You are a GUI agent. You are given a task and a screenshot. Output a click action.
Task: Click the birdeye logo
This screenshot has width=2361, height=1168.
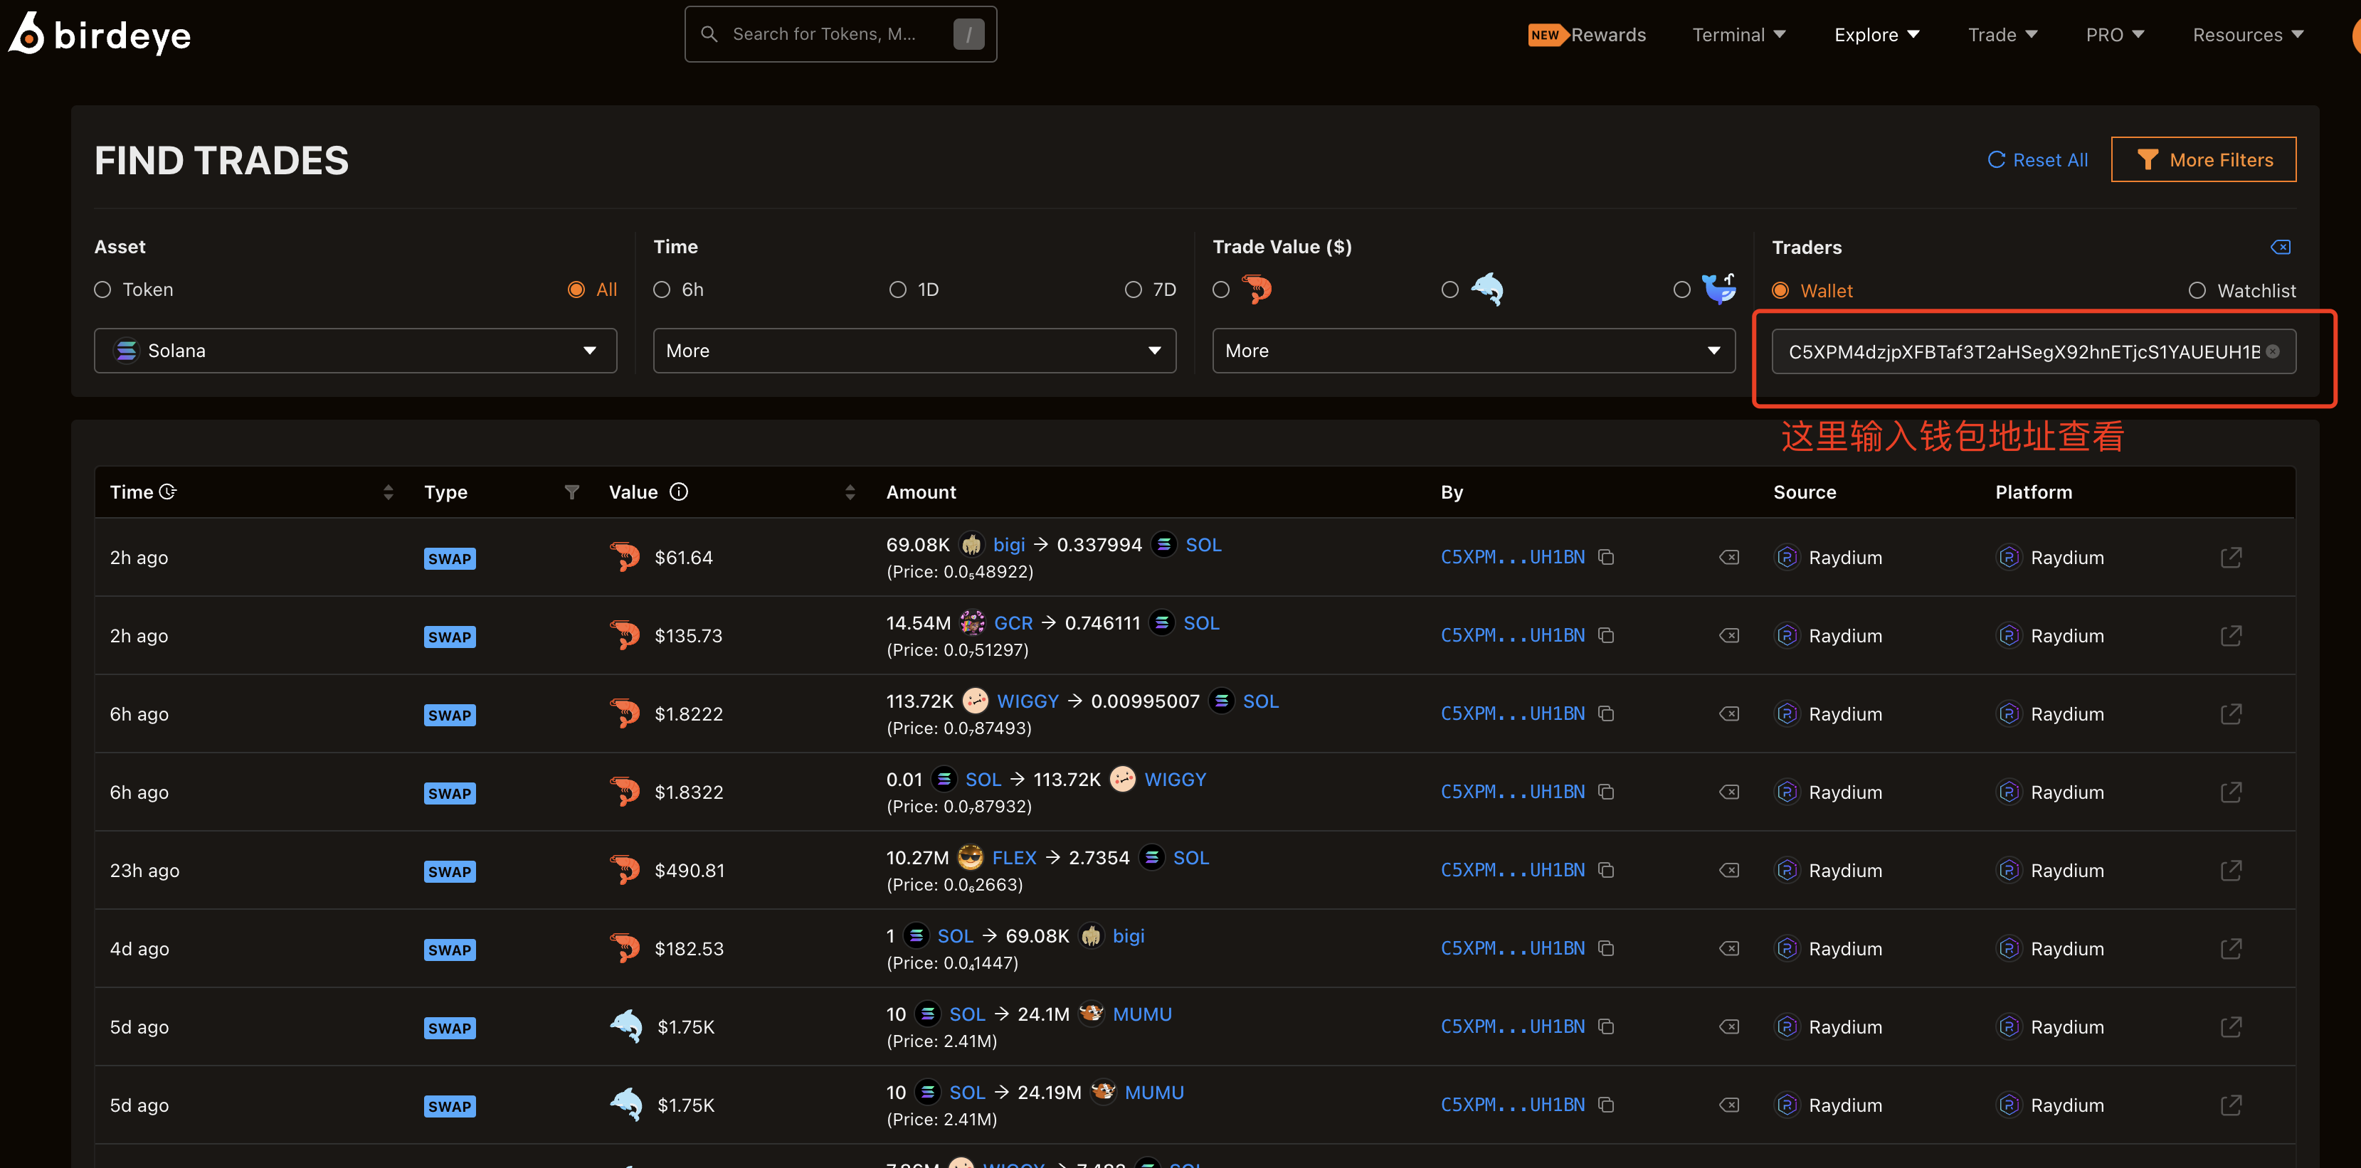pyautogui.click(x=100, y=34)
